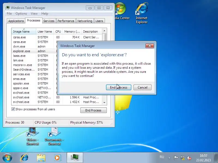Select the explorer.exe process row
Screen dimensions: 218x163
tap(35, 51)
